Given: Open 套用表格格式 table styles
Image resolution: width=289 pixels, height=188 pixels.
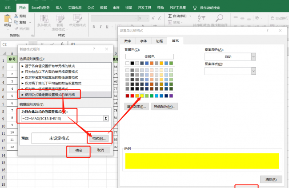Looking at the screenshot, I should (x=60, y=23).
